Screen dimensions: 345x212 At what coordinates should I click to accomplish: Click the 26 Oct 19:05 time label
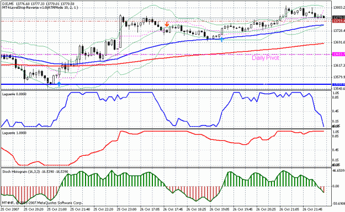[x=220, y=209]
